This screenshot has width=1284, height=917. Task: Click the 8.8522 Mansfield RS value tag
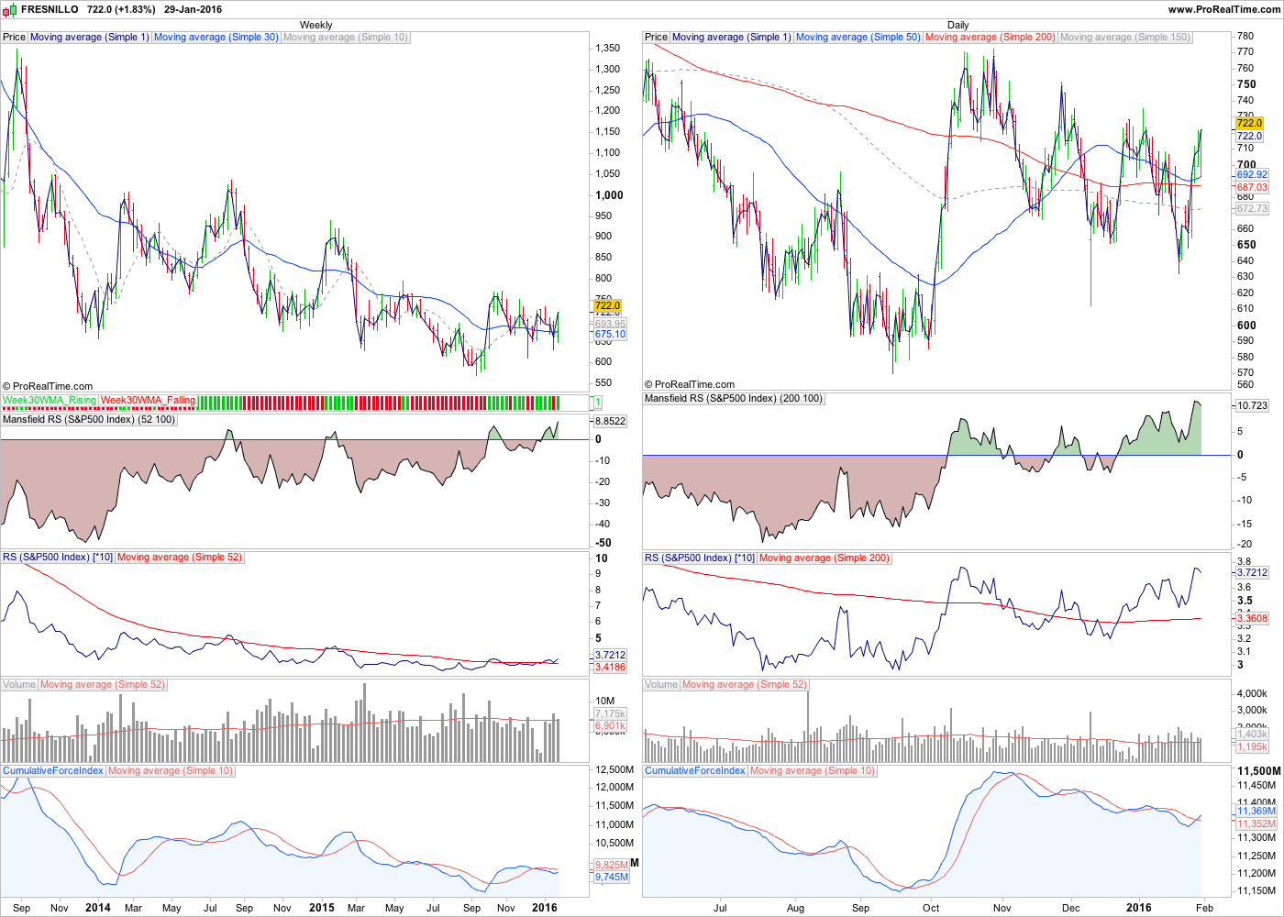click(x=611, y=421)
